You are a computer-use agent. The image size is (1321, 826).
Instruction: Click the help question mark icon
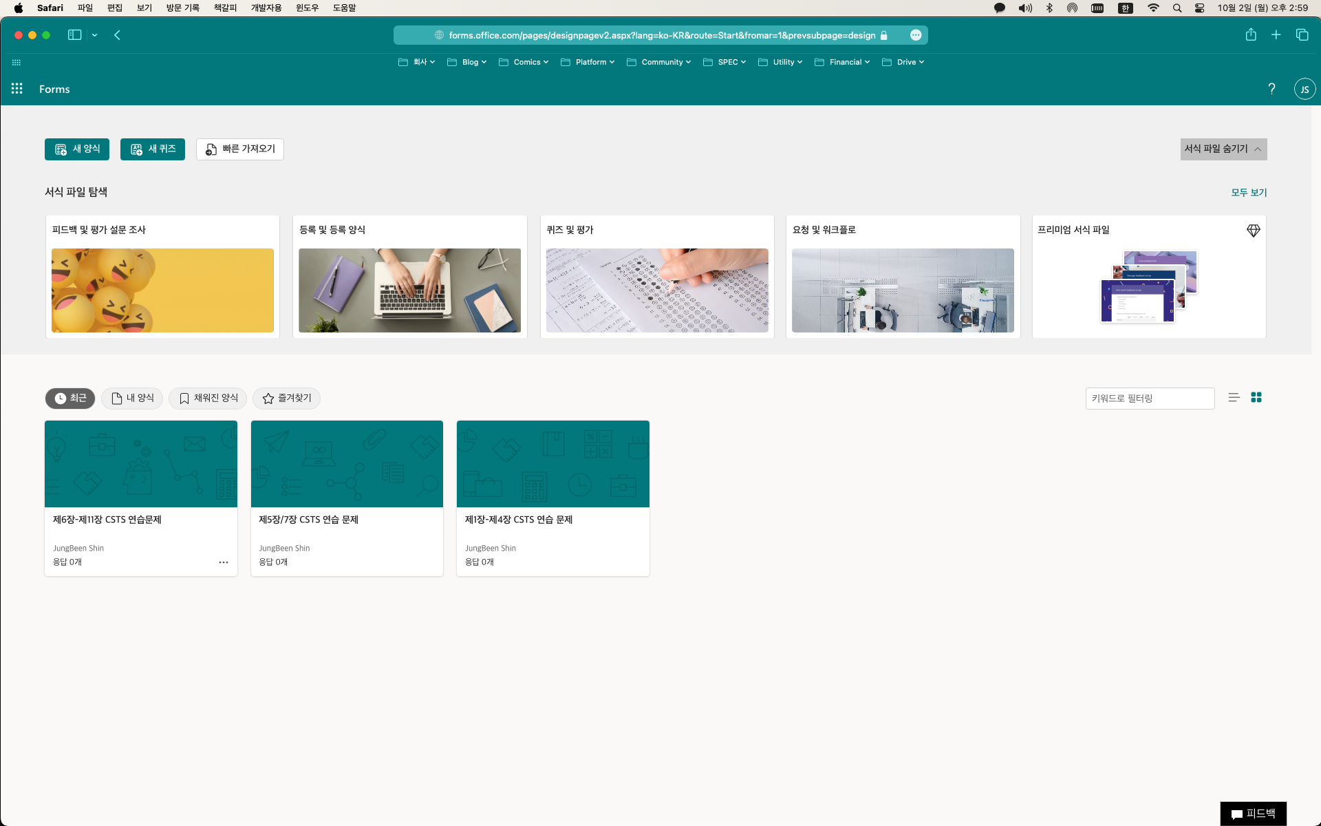(x=1271, y=89)
